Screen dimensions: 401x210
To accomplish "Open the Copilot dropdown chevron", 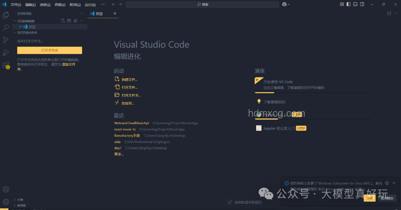I will tap(289, 4).
